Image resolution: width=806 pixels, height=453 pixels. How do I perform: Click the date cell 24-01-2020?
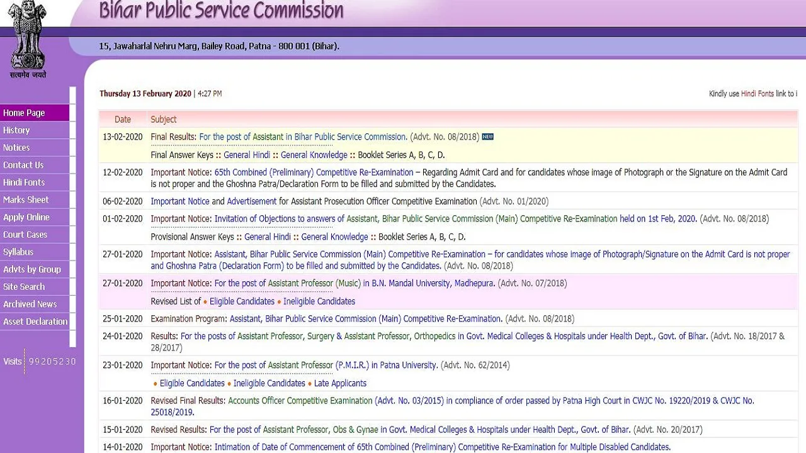tap(123, 336)
